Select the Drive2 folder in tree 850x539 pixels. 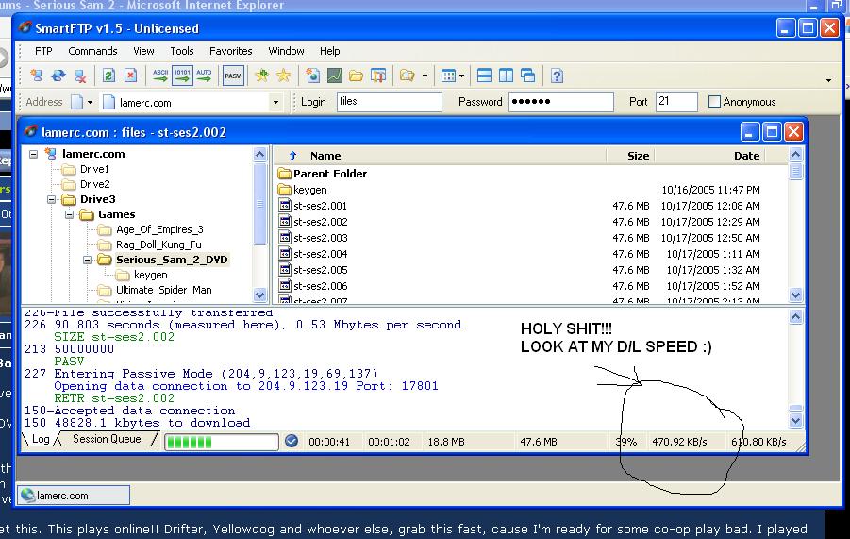(95, 184)
